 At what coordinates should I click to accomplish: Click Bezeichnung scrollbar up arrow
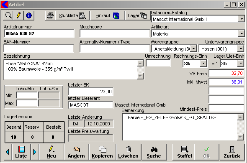140,63
